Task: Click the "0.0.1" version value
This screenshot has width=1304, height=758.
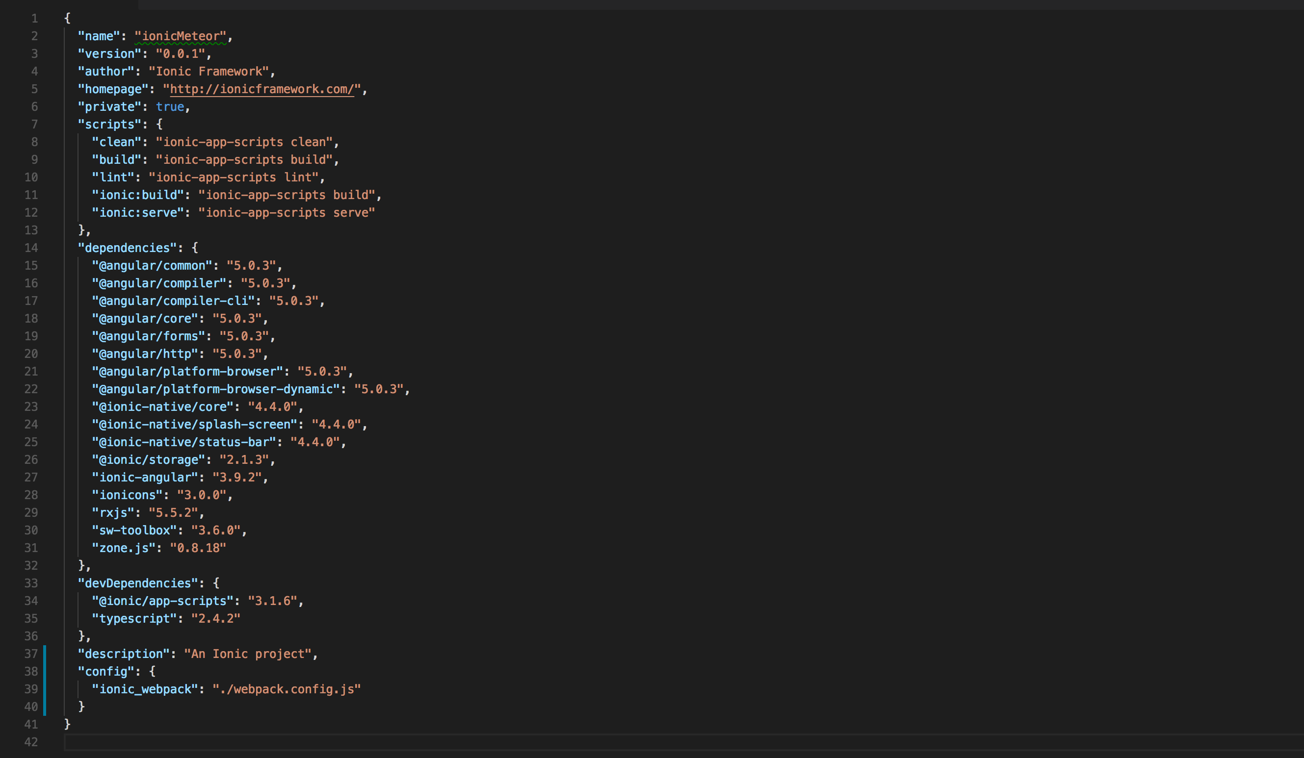Action: click(181, 54)
